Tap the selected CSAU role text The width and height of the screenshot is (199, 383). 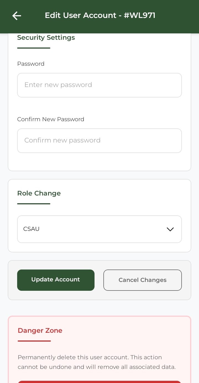tap(32, 229)
